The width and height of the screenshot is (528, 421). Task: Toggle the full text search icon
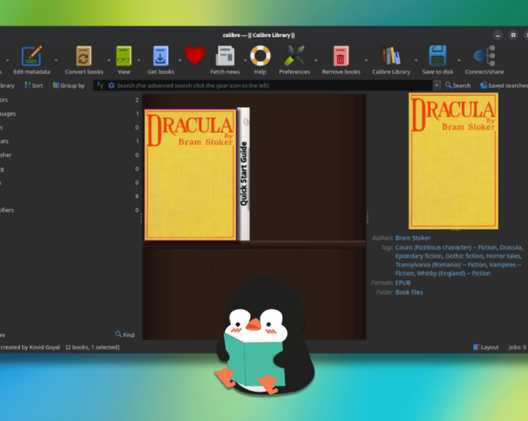click(100, 86)
